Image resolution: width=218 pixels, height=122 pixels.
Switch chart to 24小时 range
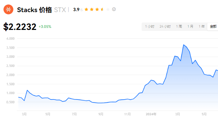tap(165, 27)
